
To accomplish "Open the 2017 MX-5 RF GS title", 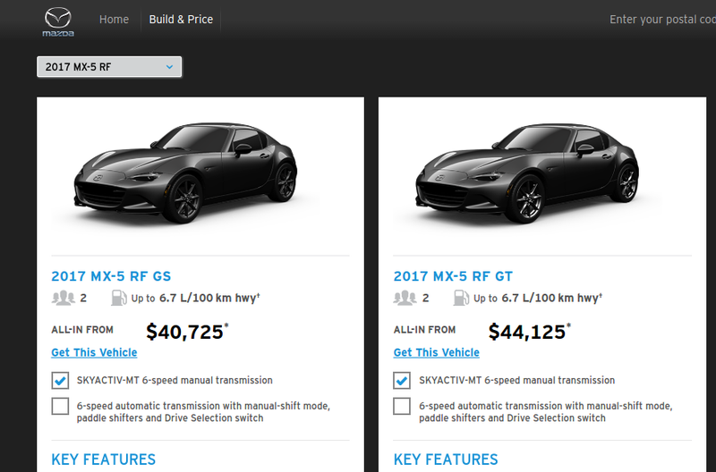I will click(x=111, y=276).
